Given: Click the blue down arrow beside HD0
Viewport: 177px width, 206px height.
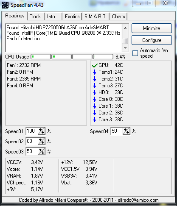Looking at the screenshot, I should click(95, 92).
